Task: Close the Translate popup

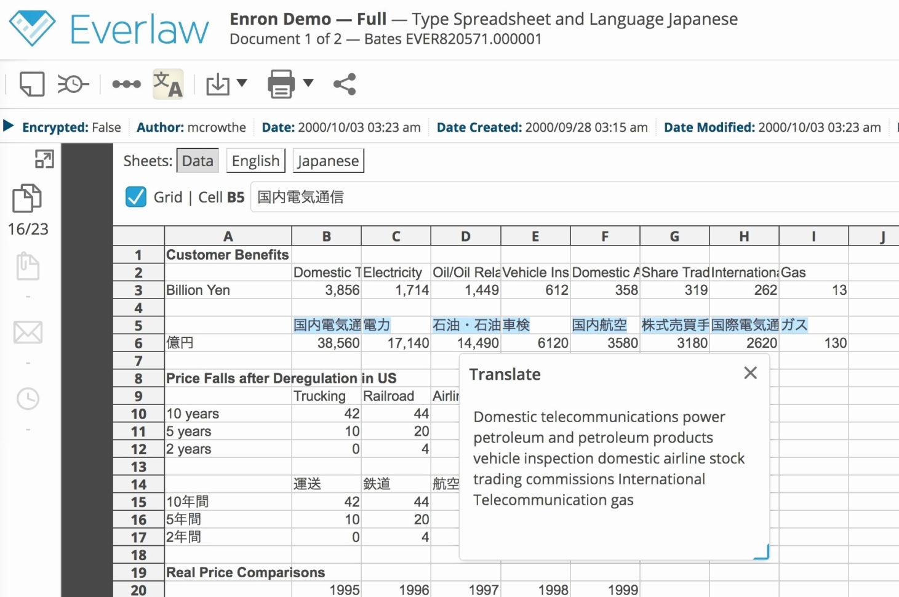Action: coord(750,373)
